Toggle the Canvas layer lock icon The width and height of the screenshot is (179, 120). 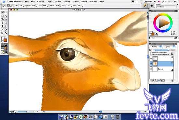172,70
